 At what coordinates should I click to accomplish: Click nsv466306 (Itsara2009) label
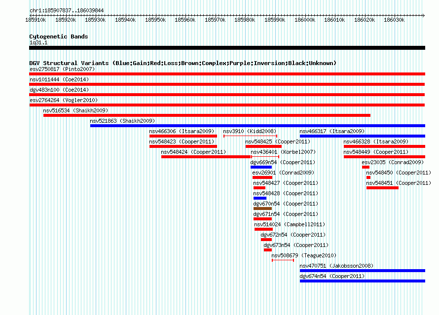coord(182,131)
